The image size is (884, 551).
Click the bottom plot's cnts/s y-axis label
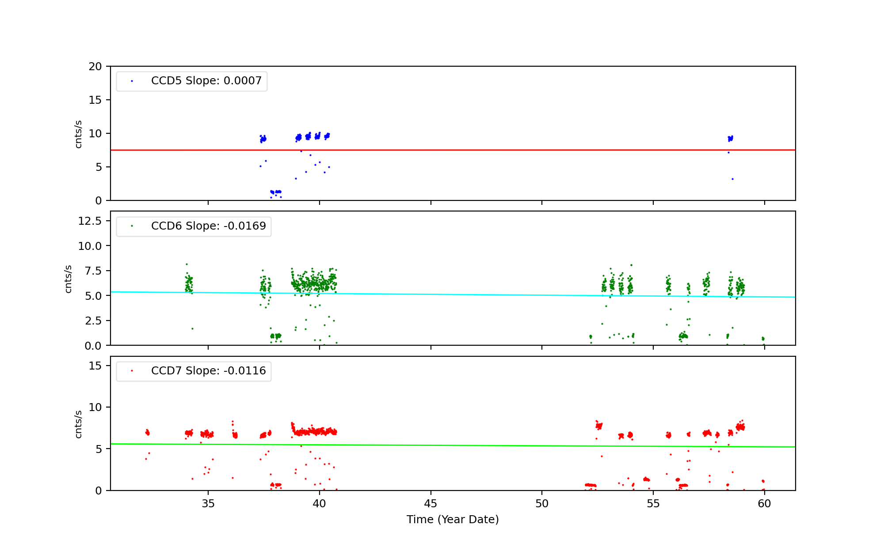click(x=78, y=424)
